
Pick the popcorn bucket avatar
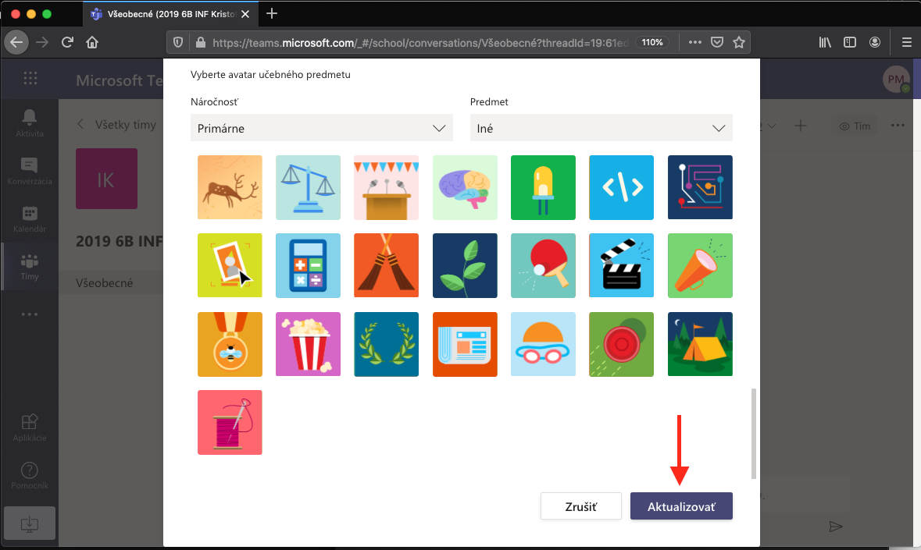(308, 344)
